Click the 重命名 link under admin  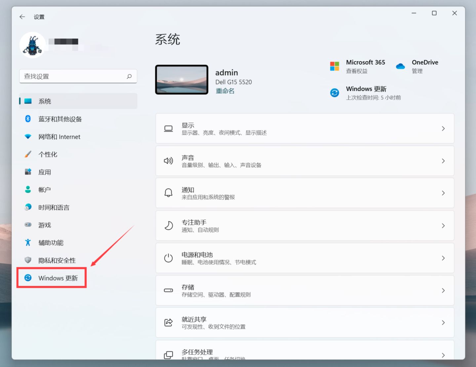pyautogui.click(x=225, y=91)
